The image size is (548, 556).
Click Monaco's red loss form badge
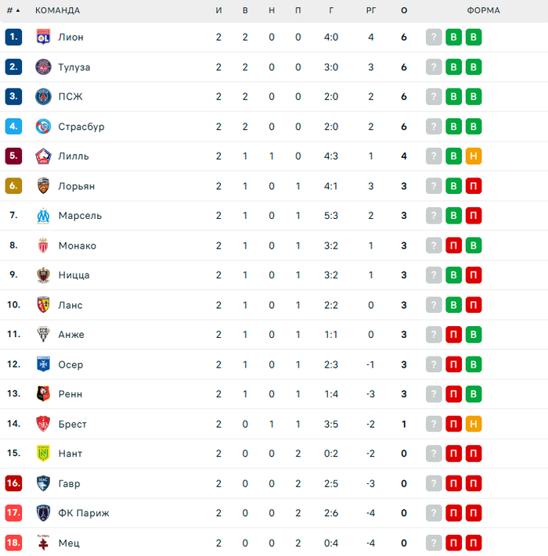tap(453, 245)
